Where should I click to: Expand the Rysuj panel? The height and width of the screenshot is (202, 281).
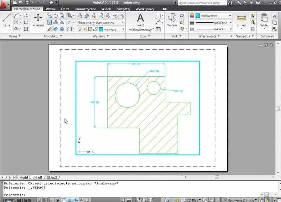15,36
